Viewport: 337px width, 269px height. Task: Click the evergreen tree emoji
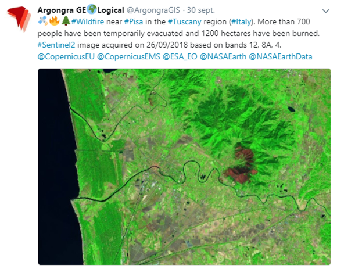(66, 21)
